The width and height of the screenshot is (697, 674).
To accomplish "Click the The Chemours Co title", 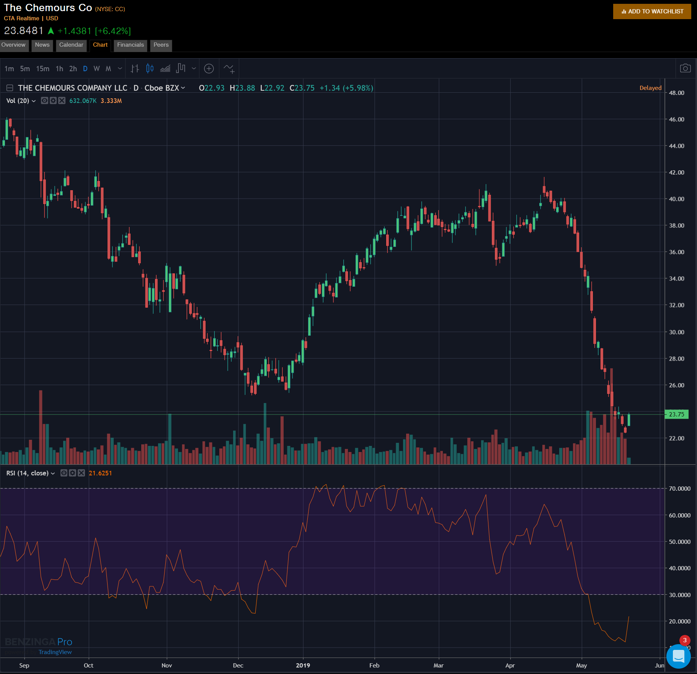I will coord(48,8).
